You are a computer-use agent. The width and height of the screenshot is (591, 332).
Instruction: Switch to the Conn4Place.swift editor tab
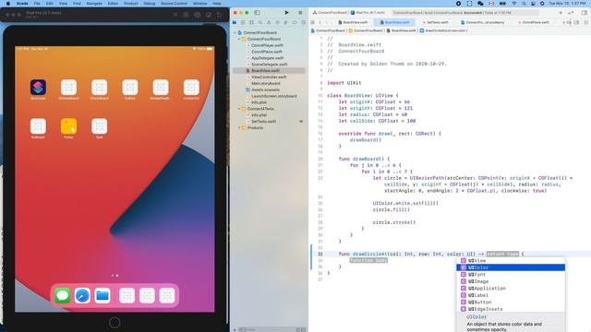pyautogui.click(x=534, y=22)
